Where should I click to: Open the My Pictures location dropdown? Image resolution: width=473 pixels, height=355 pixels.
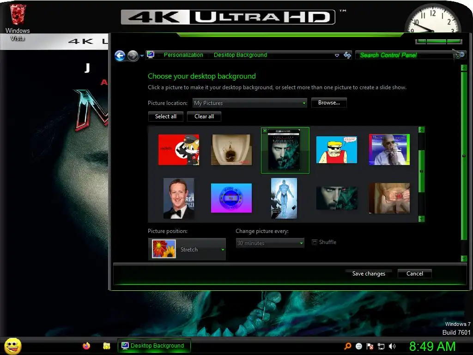coord(250,103)
